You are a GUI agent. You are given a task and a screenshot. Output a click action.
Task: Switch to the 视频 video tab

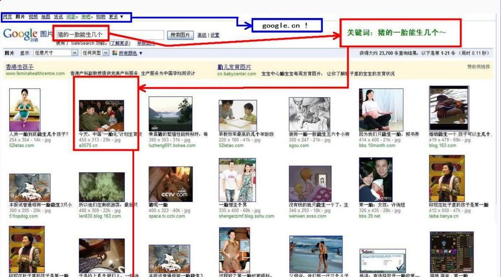(33, 17)
